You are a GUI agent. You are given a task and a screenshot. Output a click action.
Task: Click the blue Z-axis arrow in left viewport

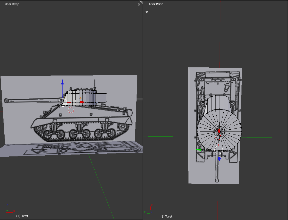click(x=62, y=82)
